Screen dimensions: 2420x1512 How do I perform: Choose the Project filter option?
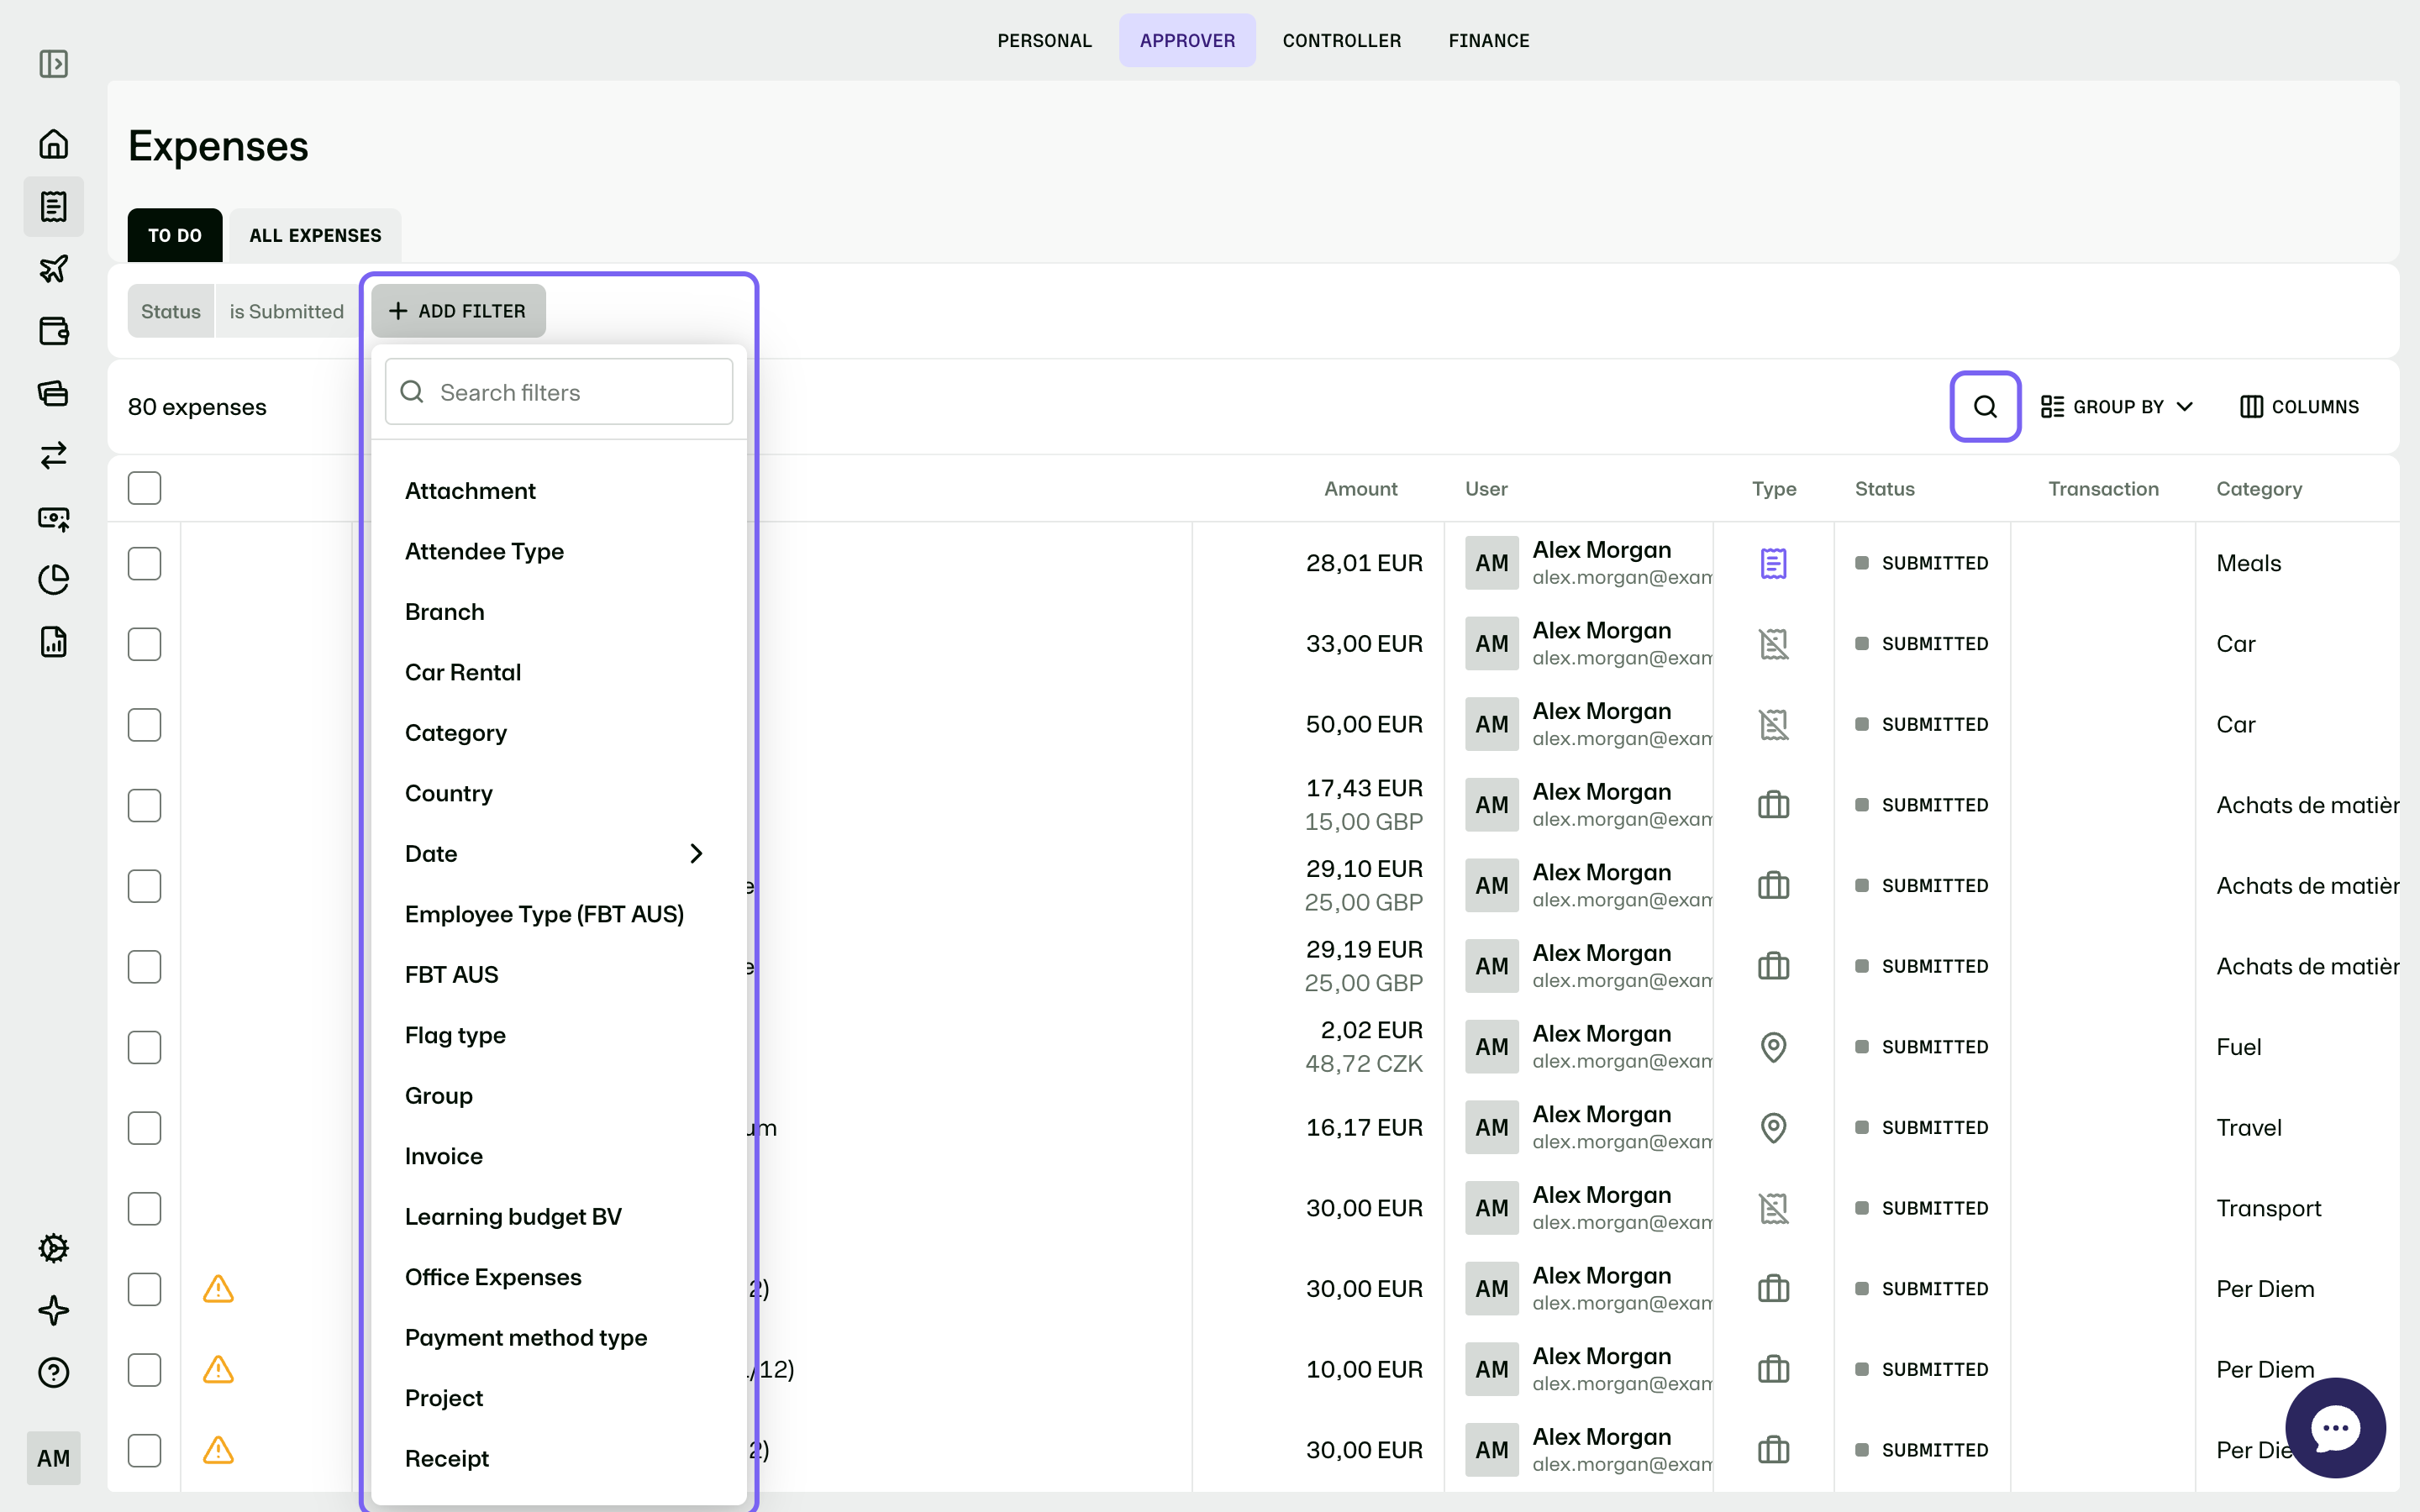coord(558,1398)
